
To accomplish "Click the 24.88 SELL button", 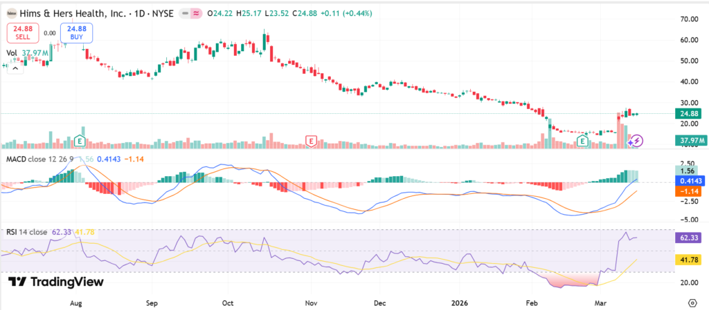I will [x=22, y=32].
